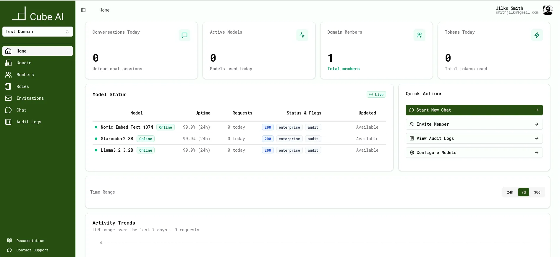Select the 30d time range
Screen dimensions: 560x257
coord(537,192)
